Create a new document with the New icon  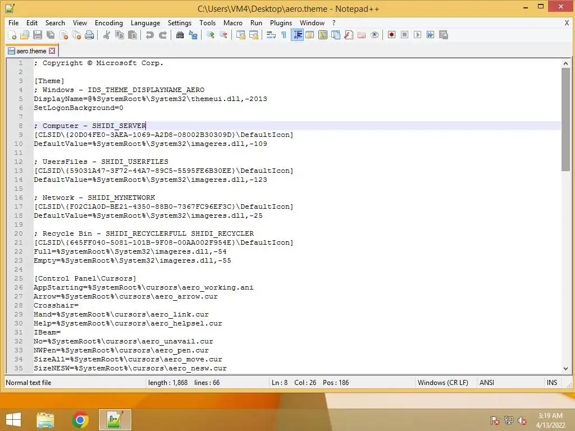pos(12,35)
